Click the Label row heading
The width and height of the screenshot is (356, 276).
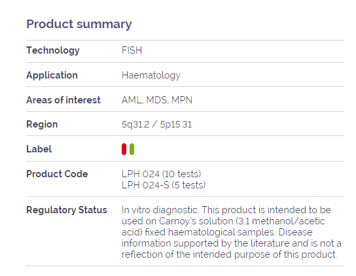click(x=39, y=149)
